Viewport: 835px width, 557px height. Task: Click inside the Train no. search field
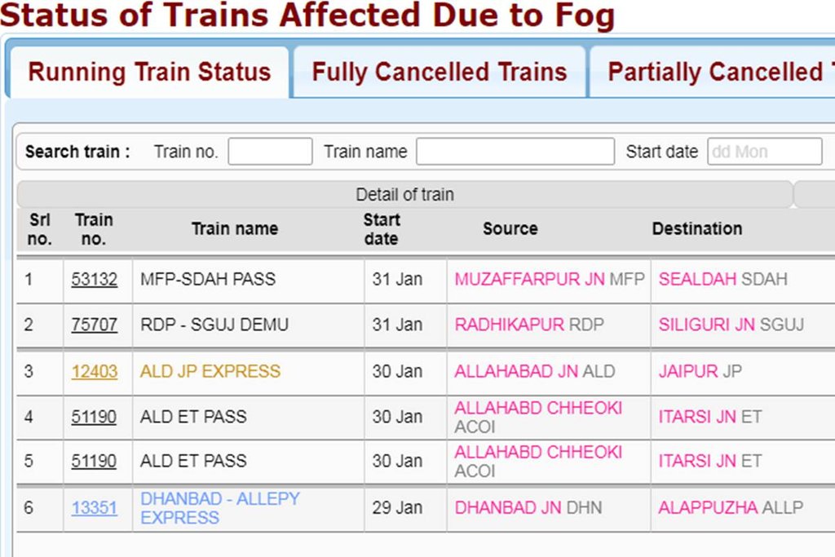pyautogui.click(x=272, y=151)
